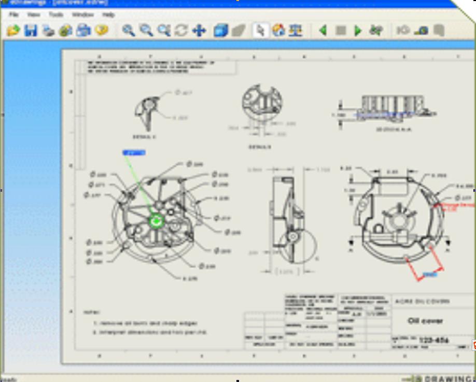Open the Help menu
Screen dimensions: 476x382
(x=108, y=15)
